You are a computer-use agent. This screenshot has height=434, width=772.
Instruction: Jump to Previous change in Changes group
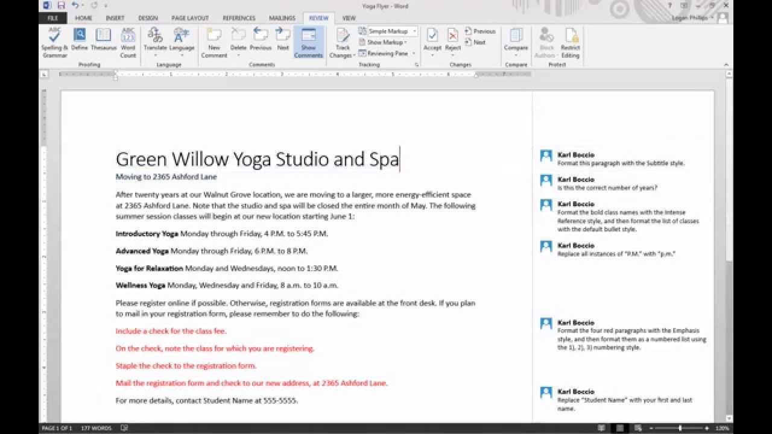pos(480,31)
